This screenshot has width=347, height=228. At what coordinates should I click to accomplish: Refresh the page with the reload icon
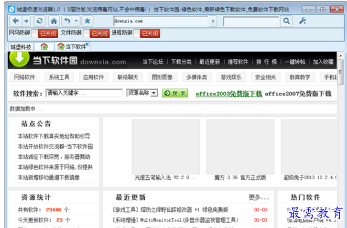[40, 21]
